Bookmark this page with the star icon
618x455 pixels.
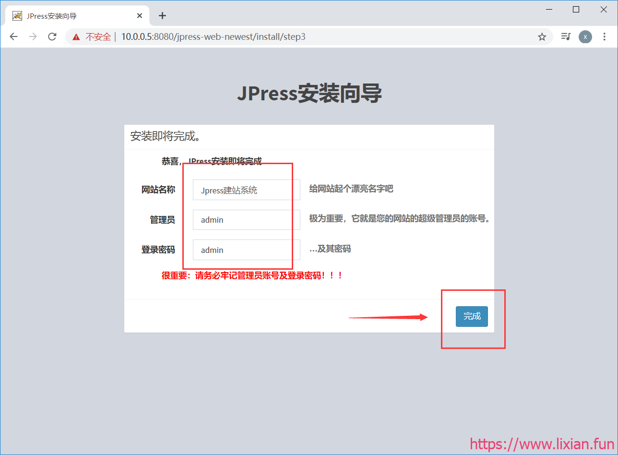542,37
